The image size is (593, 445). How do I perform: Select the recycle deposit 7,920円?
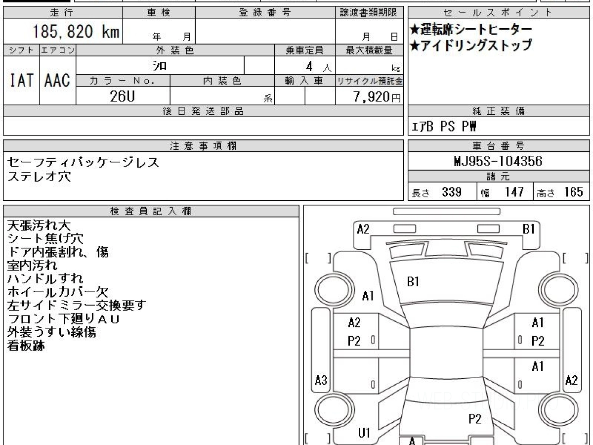(x=377, y=97)
